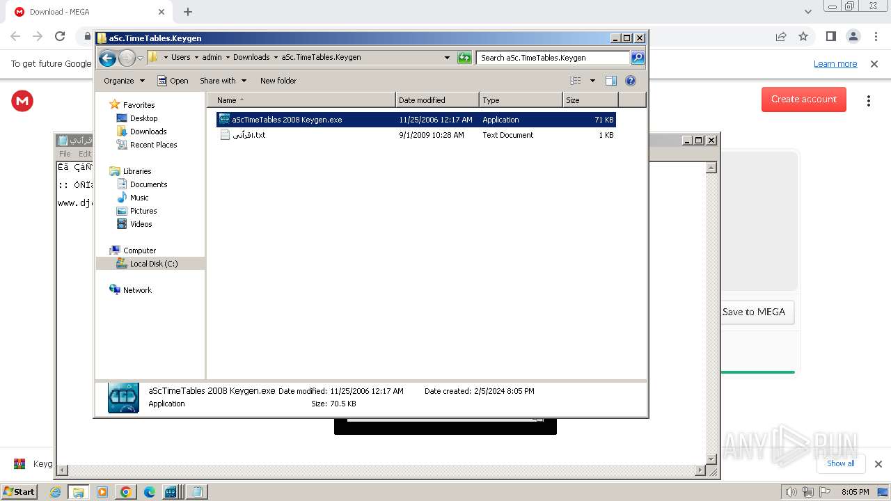
Task: Create a New folder
Action: (278, 81)
